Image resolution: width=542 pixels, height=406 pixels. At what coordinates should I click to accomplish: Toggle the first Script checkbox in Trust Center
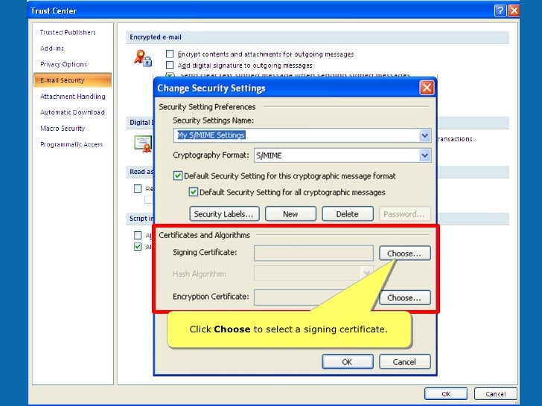(x=138, y=235)
